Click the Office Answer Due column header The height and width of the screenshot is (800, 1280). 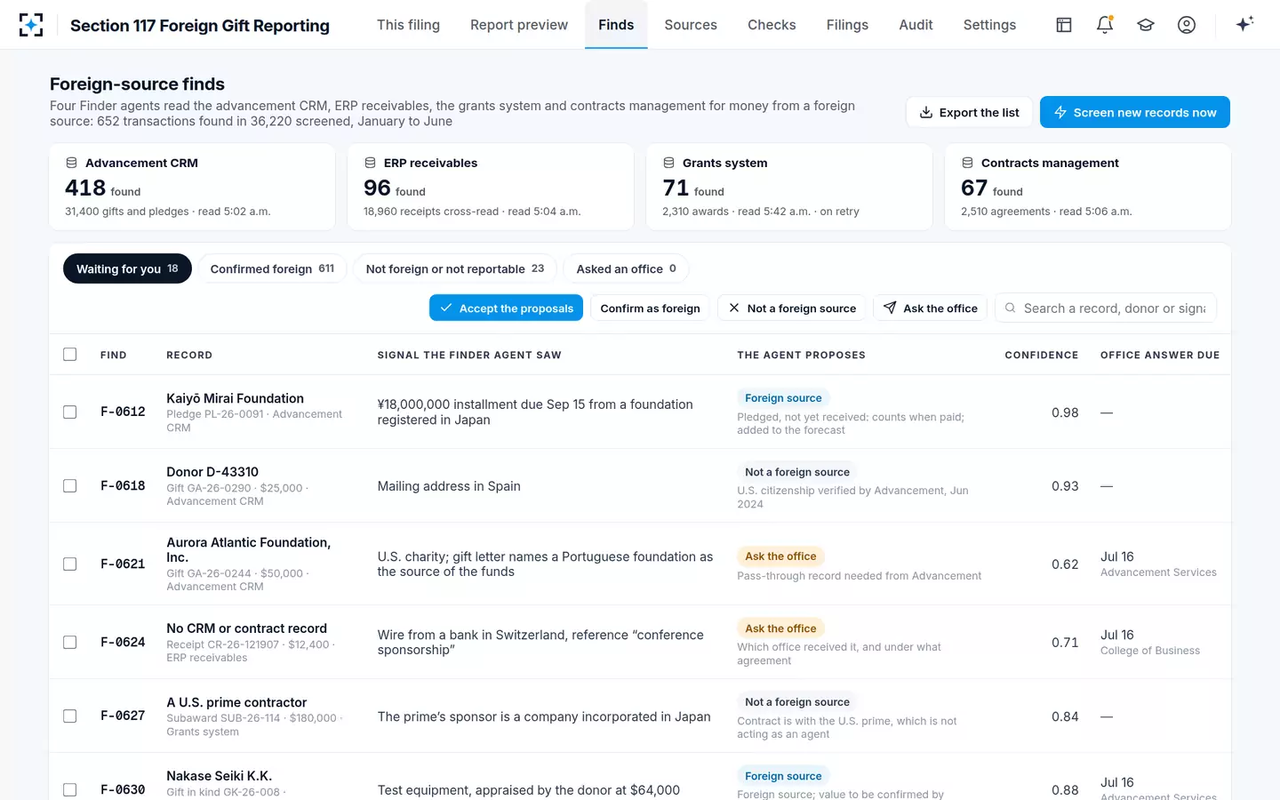pyautogui.click(x=1160, y=355)
